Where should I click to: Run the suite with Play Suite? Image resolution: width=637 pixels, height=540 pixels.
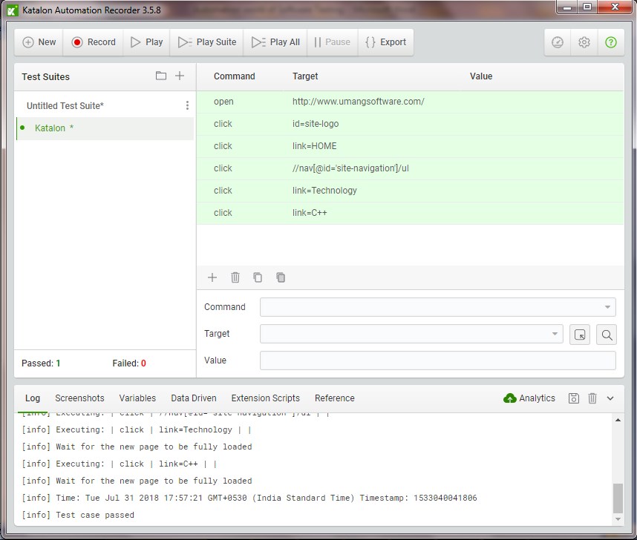(207, 42)
